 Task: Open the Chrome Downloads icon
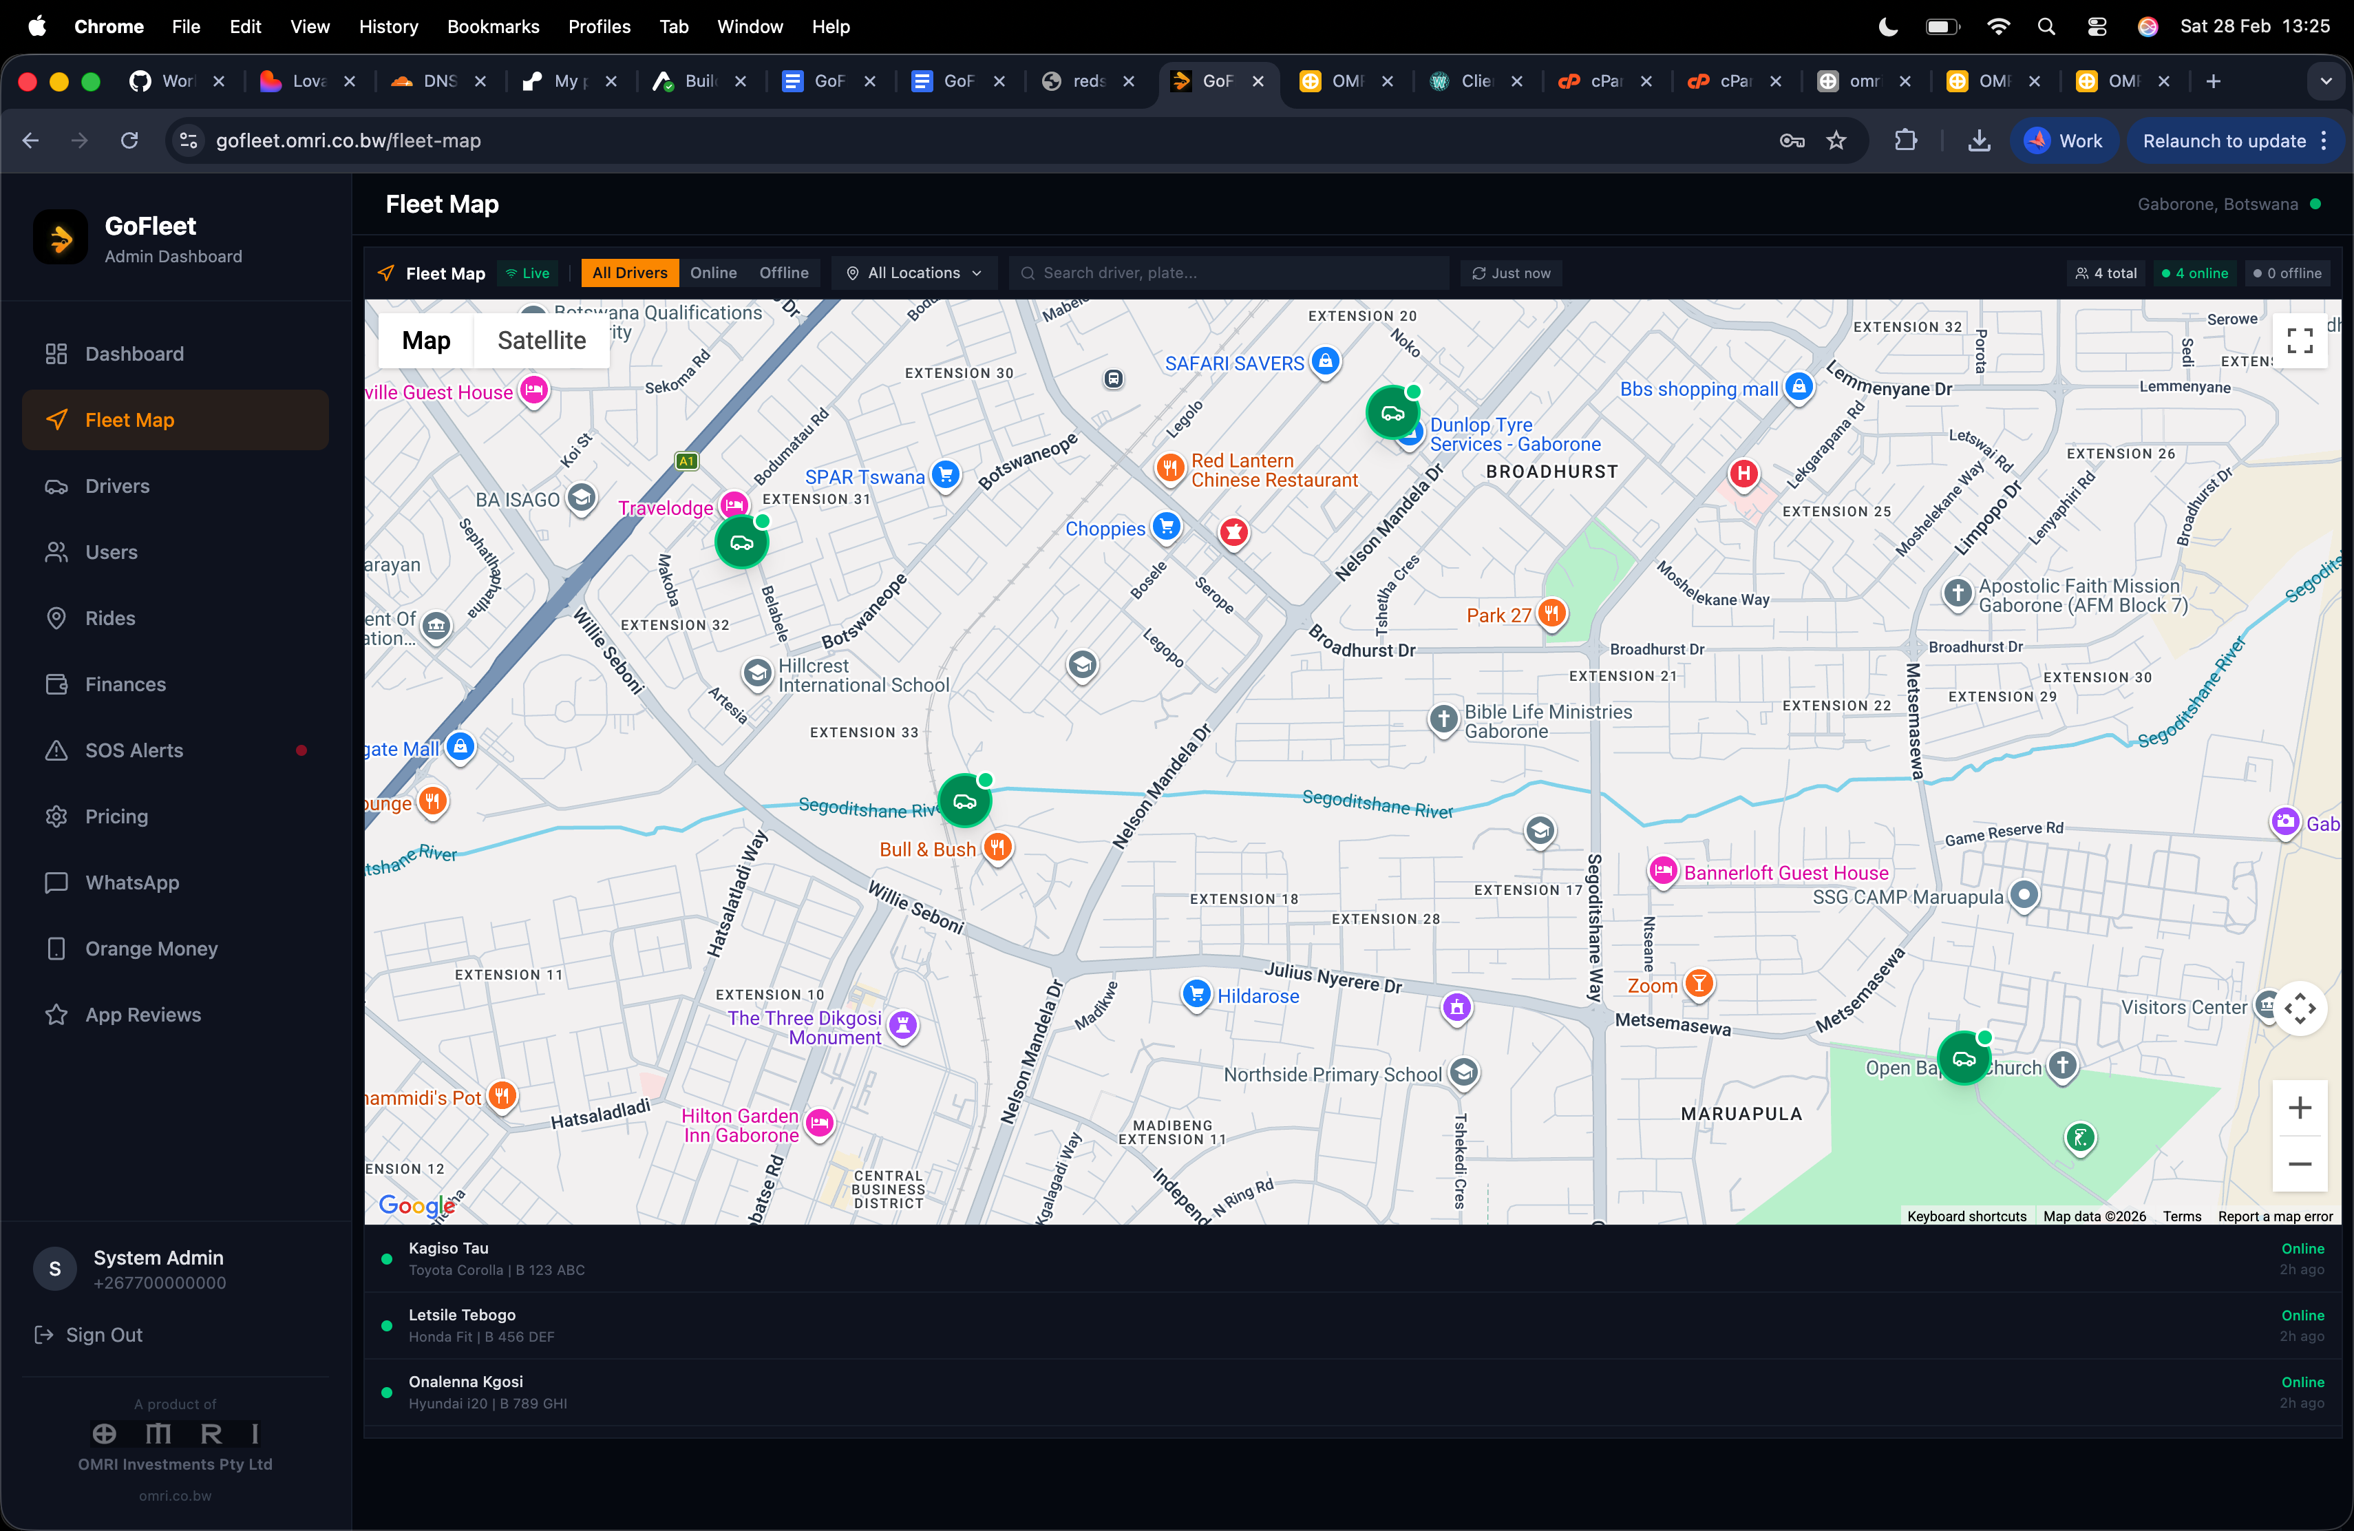point(1979,140)
